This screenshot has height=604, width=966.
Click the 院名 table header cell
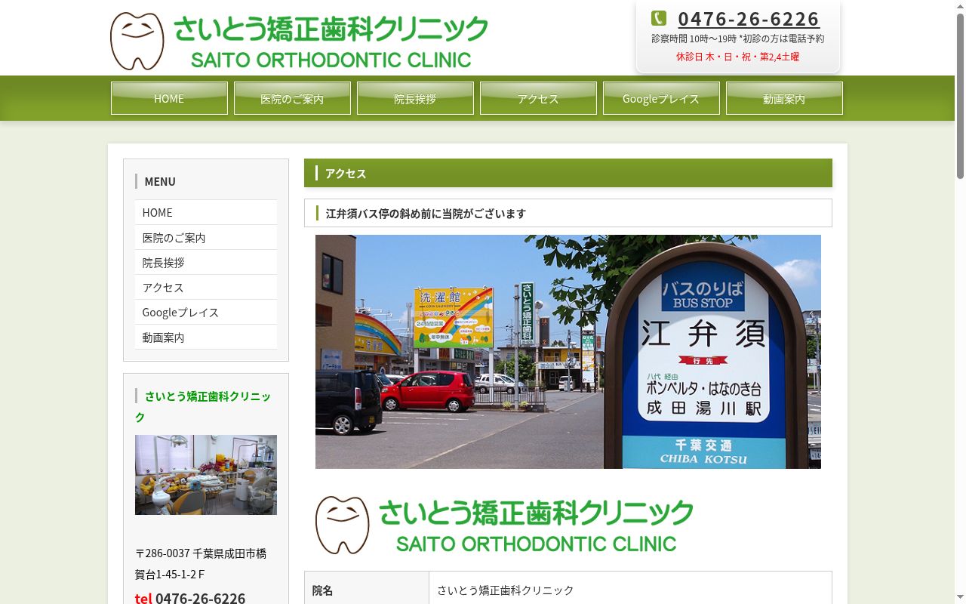(367, 590)
